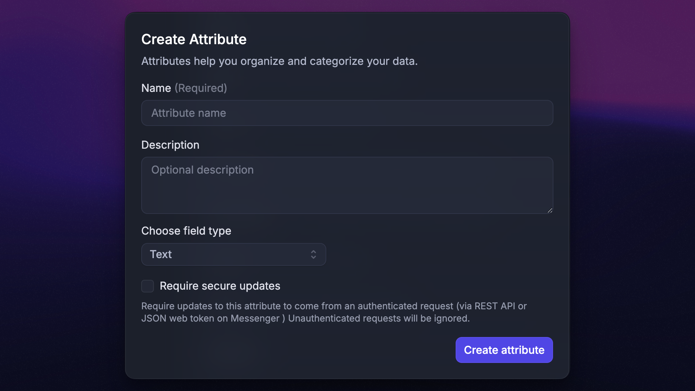
Task: Click the Require secure updates label text
Action: point(220,286)
